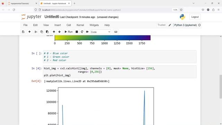
Task: Click the scrollbar up arrow
Action: (x=221, y=36)
